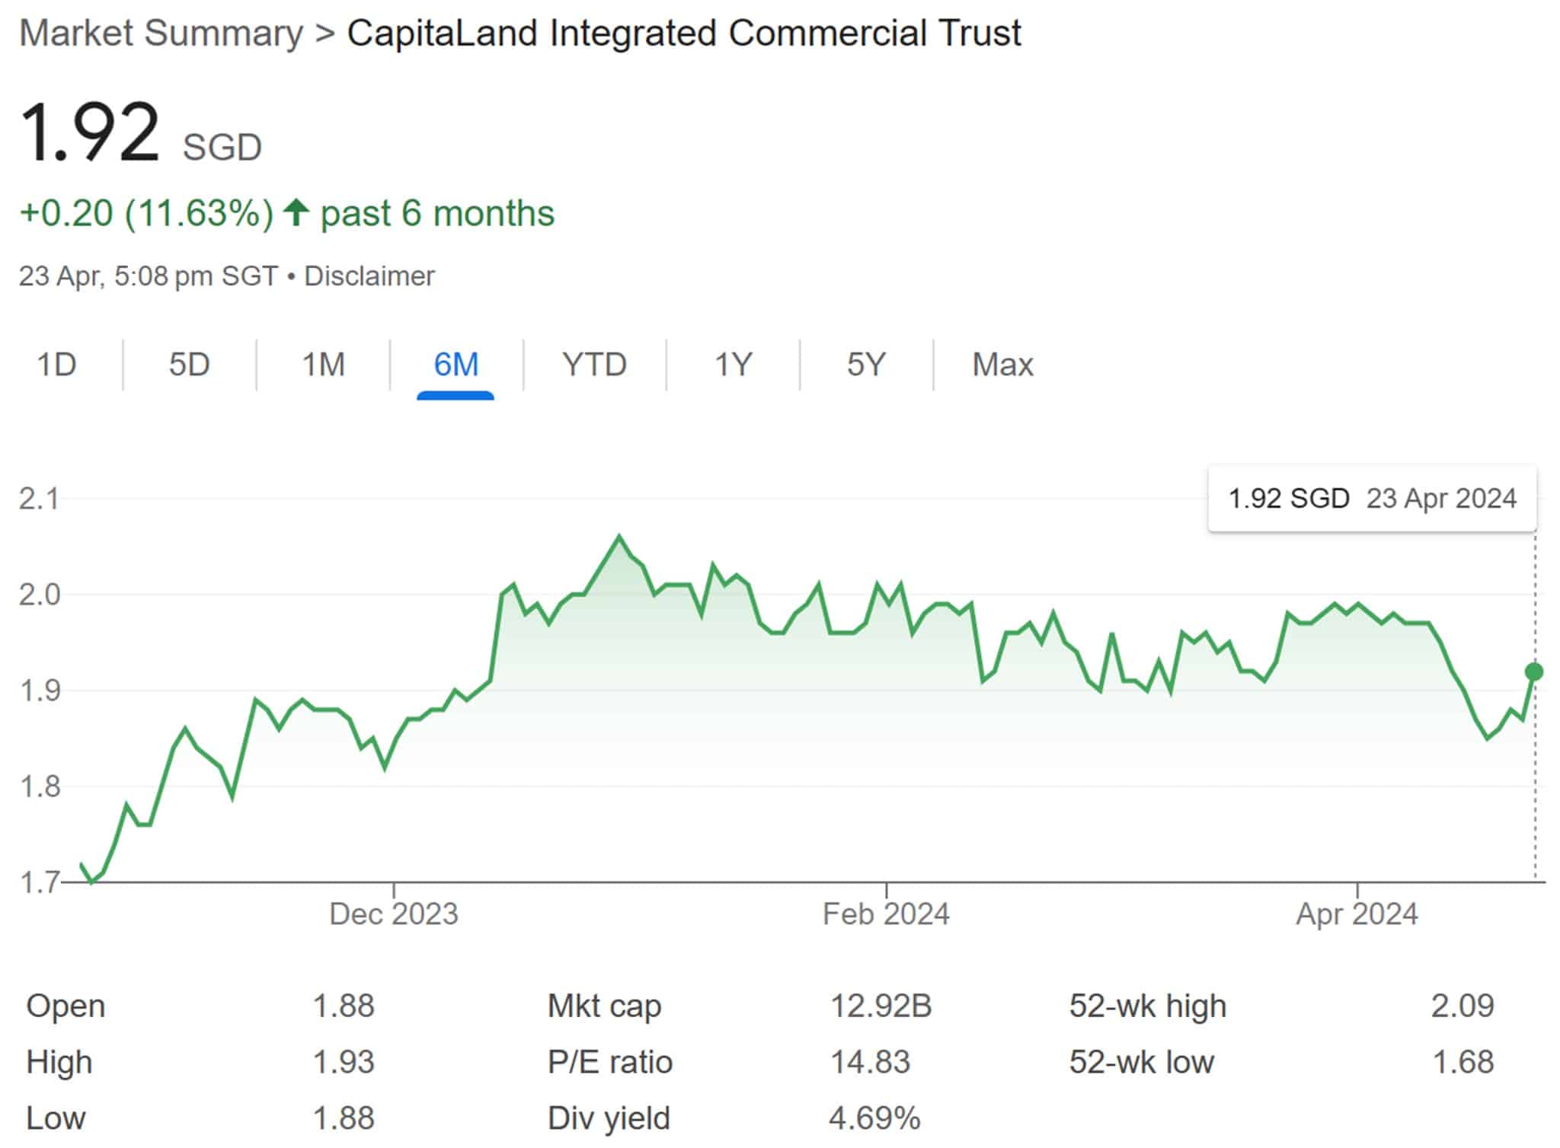The image size is (1560, 1148).
Task: Click the green data point marker
Action: [x=1534, y=671]
